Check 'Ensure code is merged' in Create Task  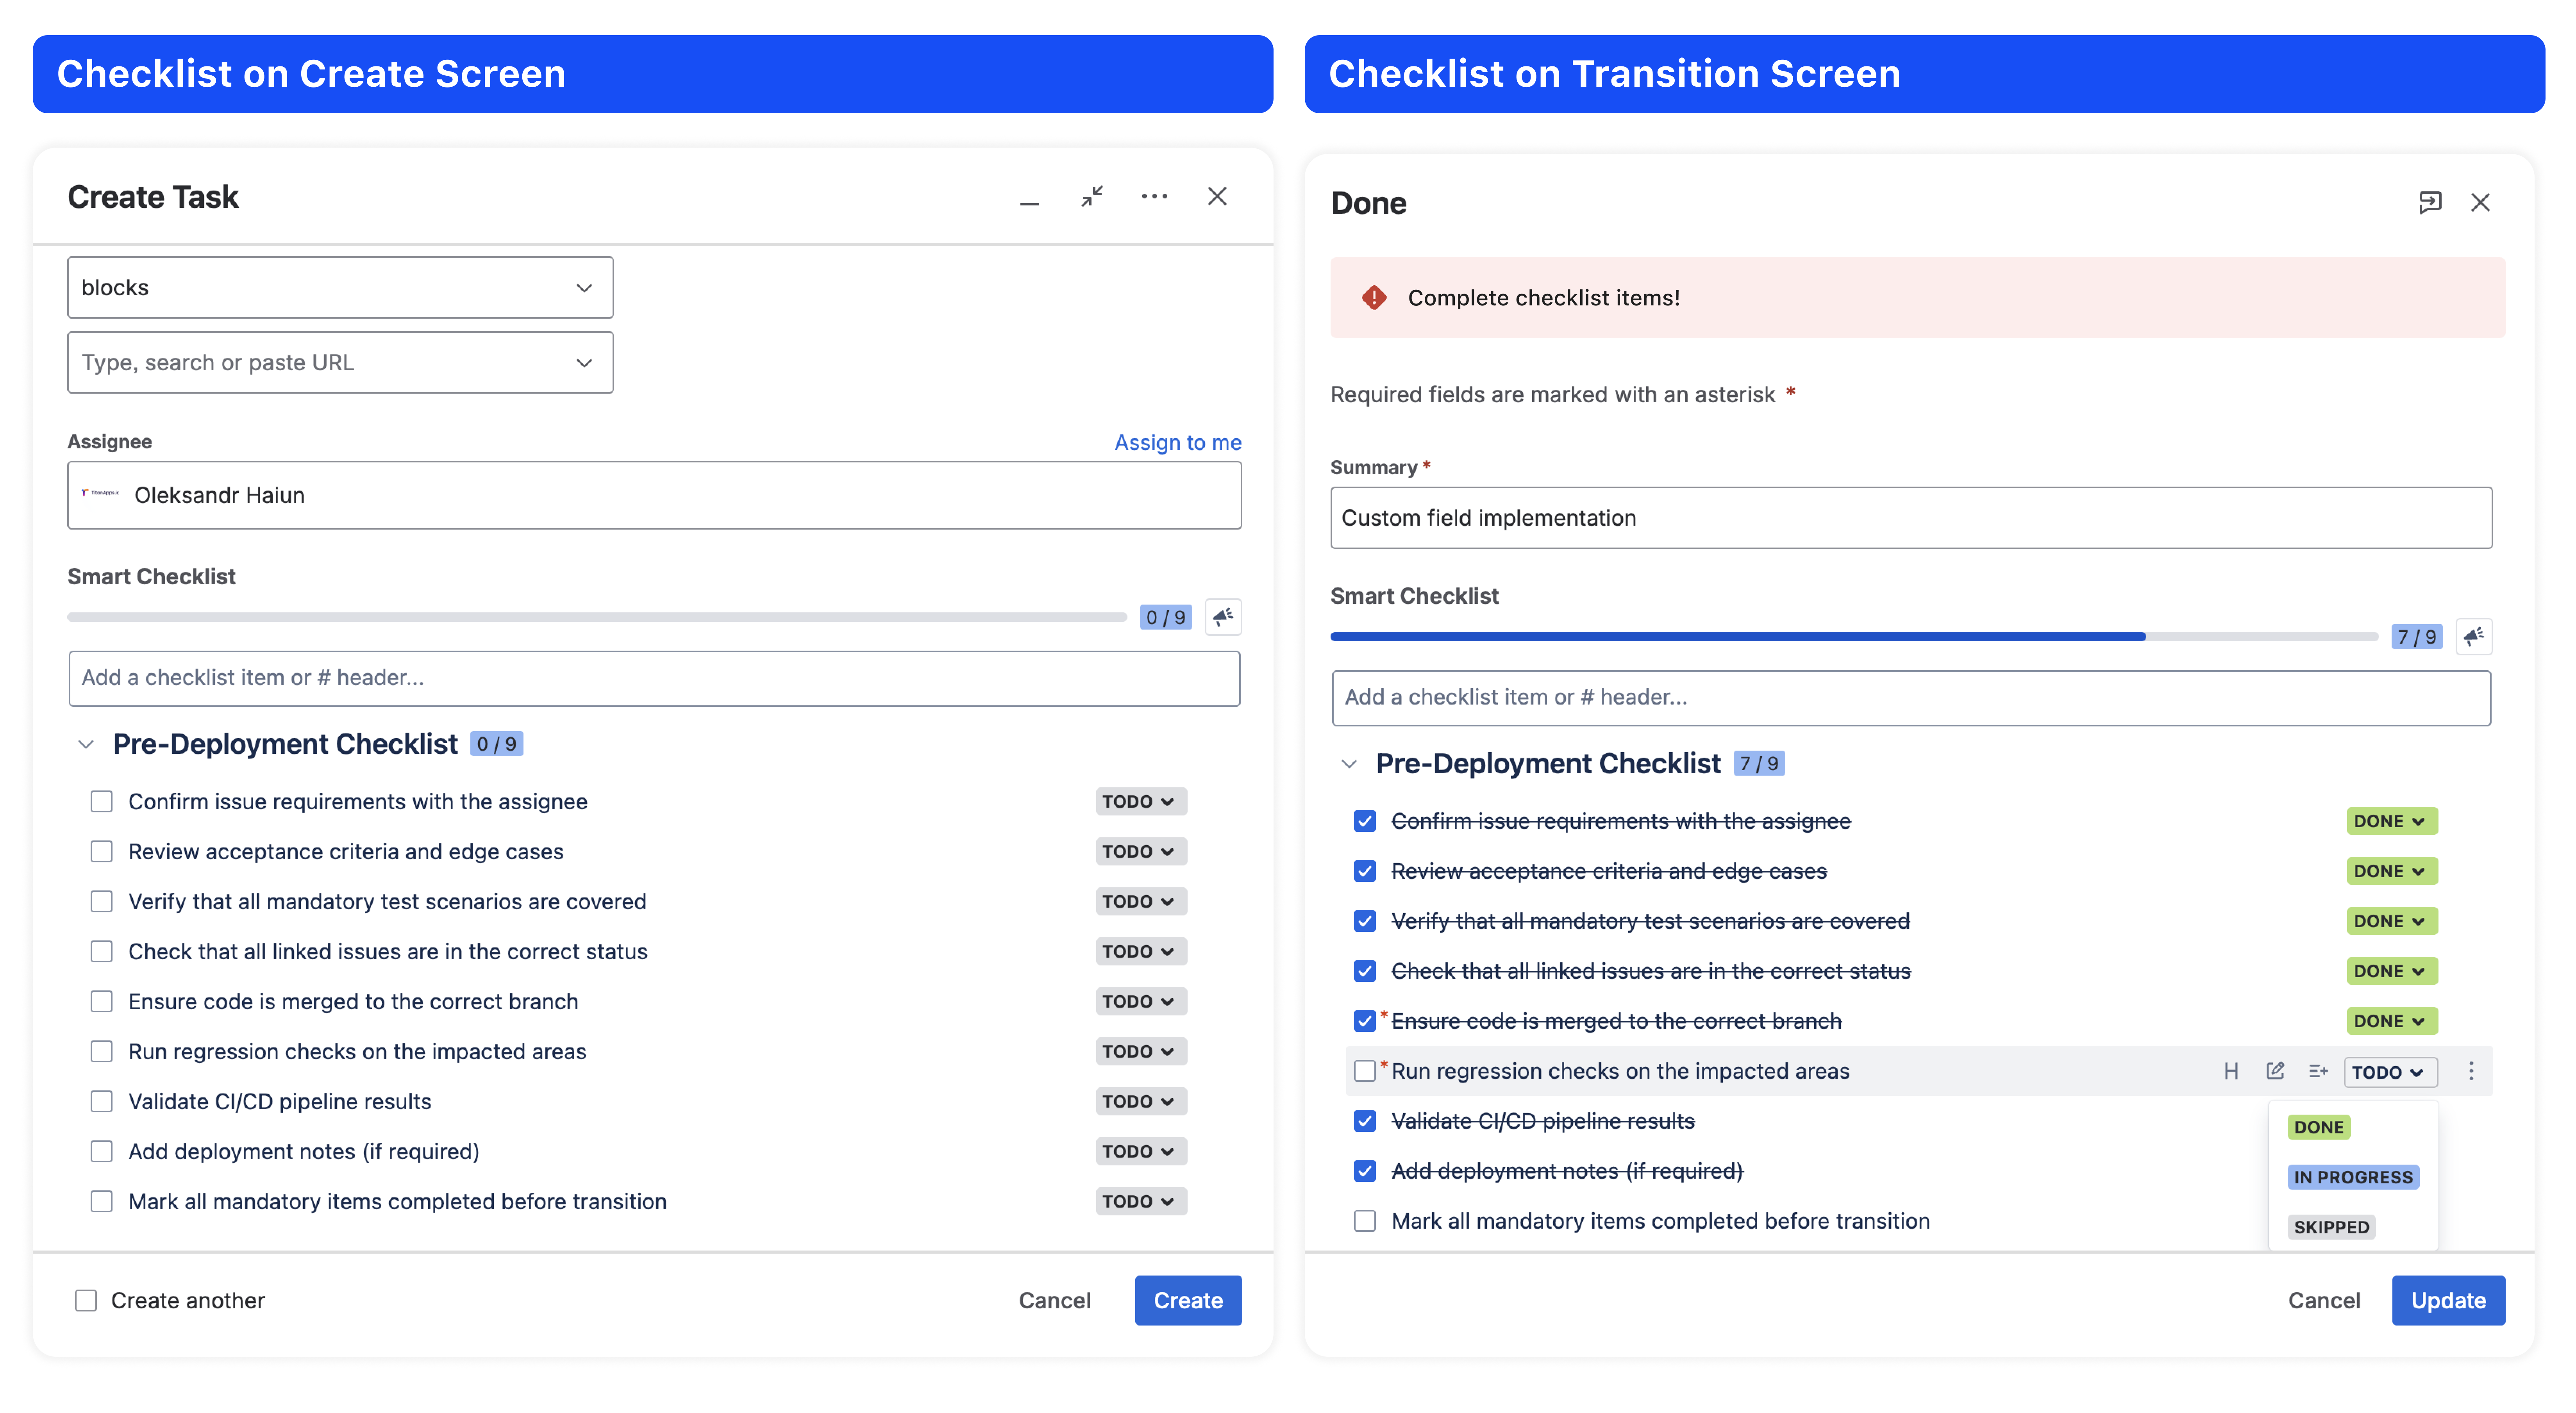101,1001
